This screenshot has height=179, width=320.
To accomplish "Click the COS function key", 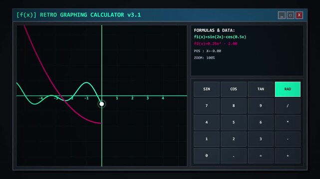I will tap(234, 89).
